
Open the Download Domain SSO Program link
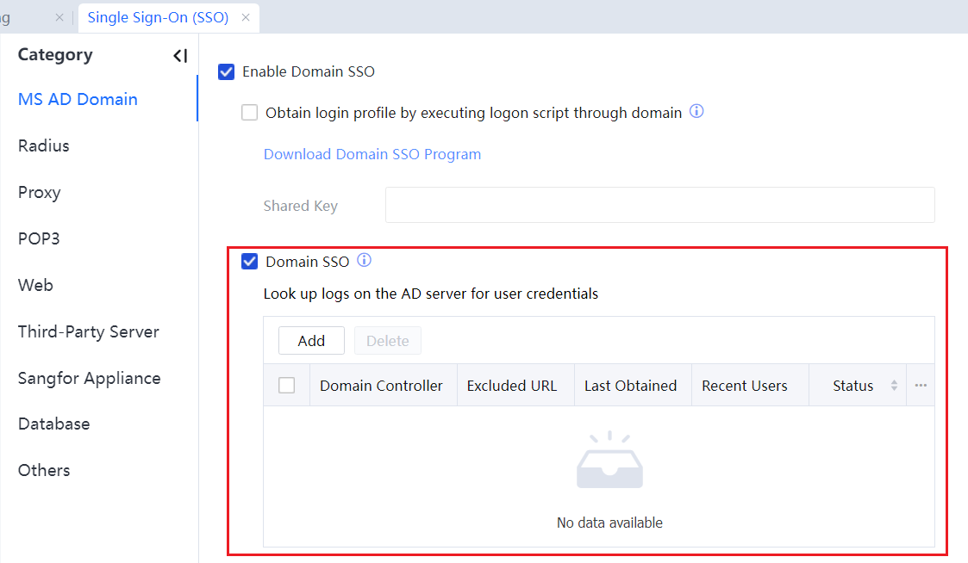372,154
